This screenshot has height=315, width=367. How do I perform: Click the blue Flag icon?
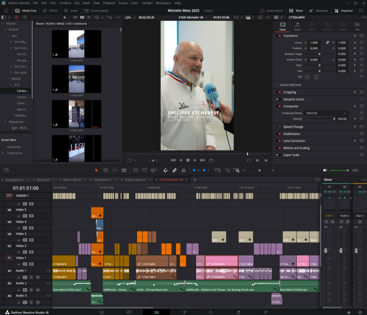pos(194,170)
